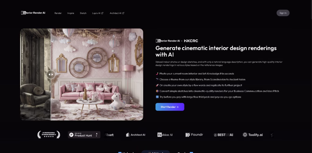
Task: Click the Toolify.ai logo
Action: pos(253,135)
